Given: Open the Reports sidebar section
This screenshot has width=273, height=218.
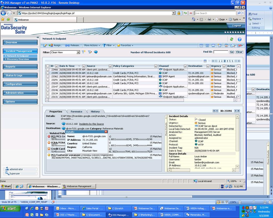Looking at the screenshot, I should (20, 67).
